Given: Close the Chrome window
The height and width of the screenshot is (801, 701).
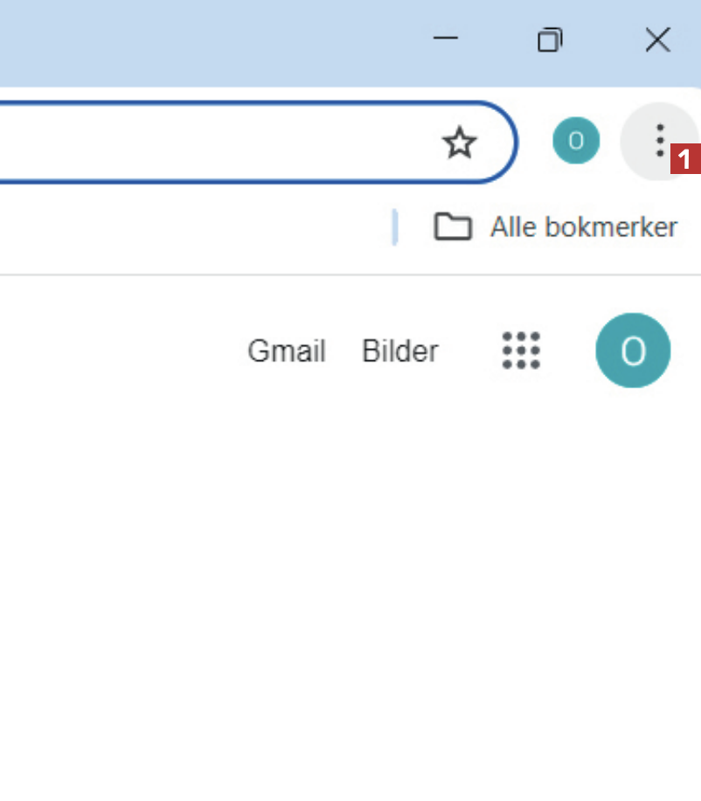Looking at the screenshot, I should coord(657,39).
